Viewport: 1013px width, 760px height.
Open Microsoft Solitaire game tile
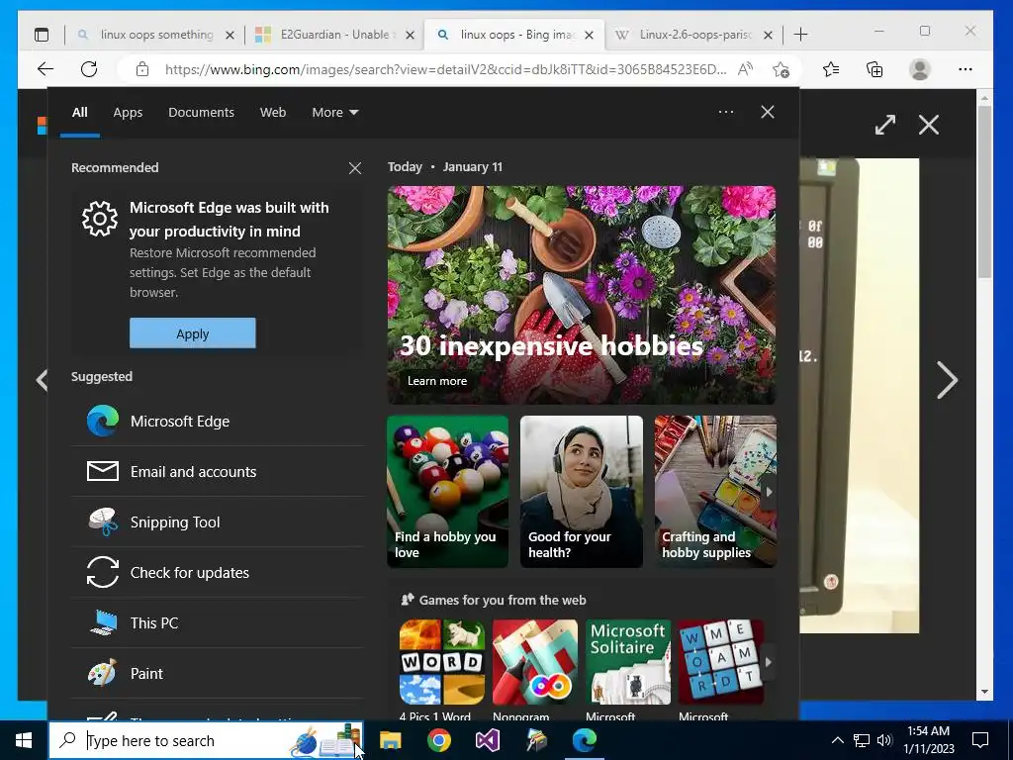click(x=628, y=671)
